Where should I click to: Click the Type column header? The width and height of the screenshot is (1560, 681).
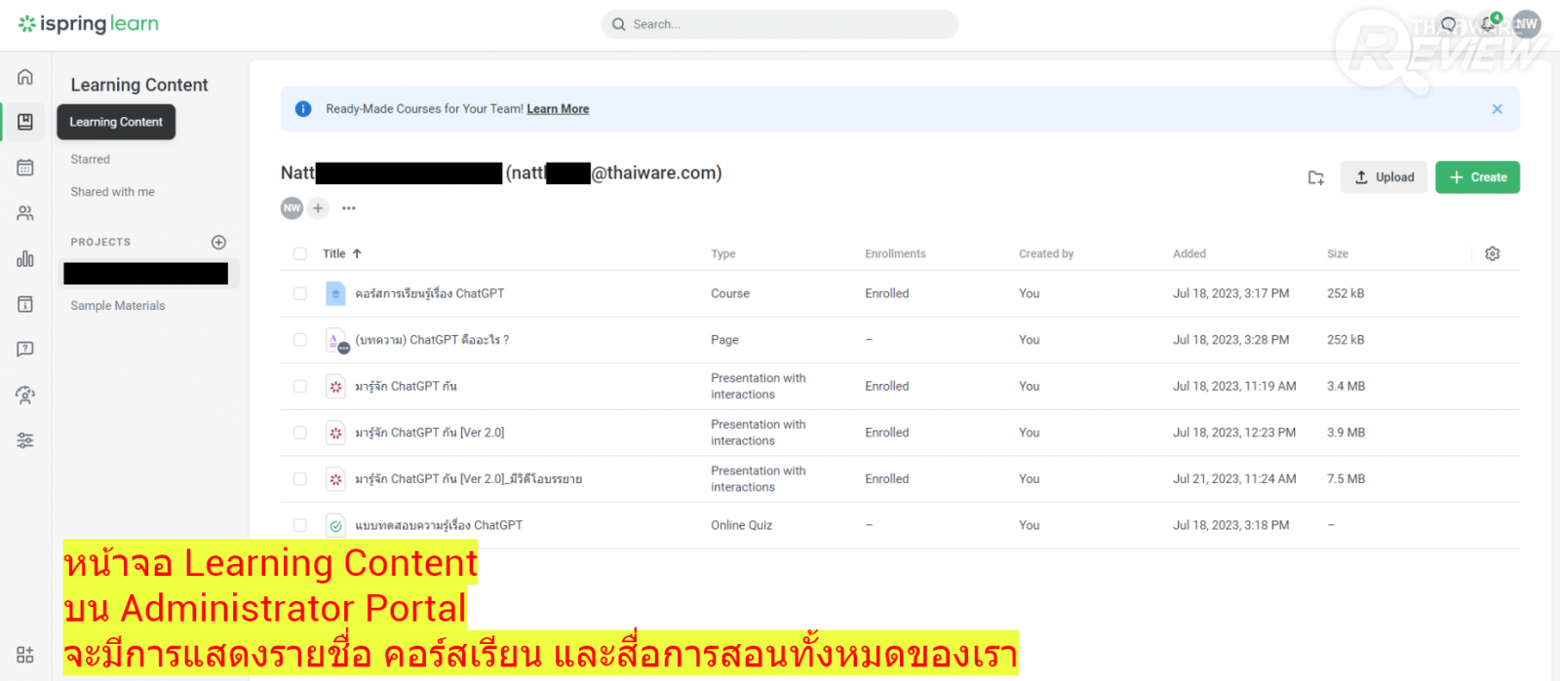(x=722, y=253)
